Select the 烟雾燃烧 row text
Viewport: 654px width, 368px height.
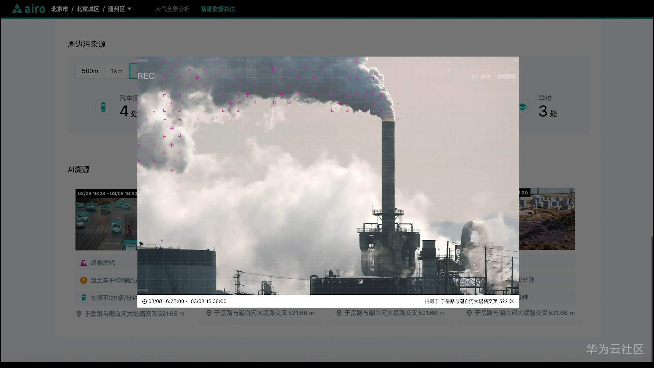pos(103,263)
